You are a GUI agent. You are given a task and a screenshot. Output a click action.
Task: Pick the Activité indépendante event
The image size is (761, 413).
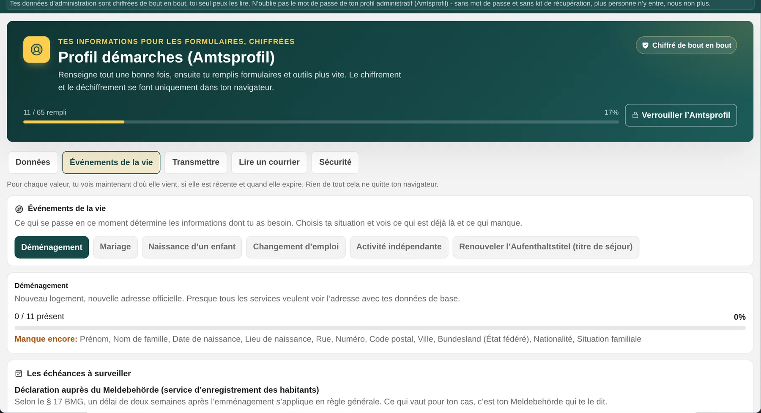tap(399, 247)
